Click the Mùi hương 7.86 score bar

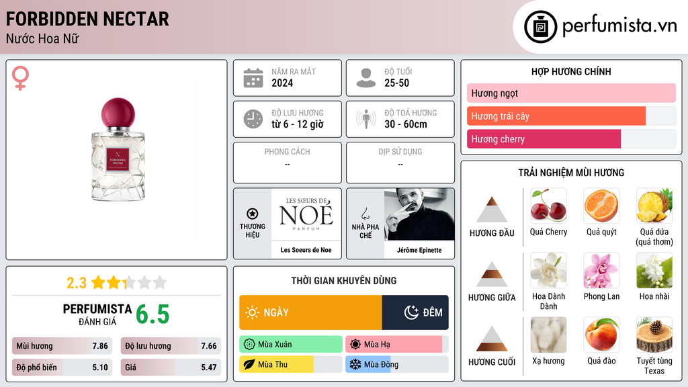[62, 346]
